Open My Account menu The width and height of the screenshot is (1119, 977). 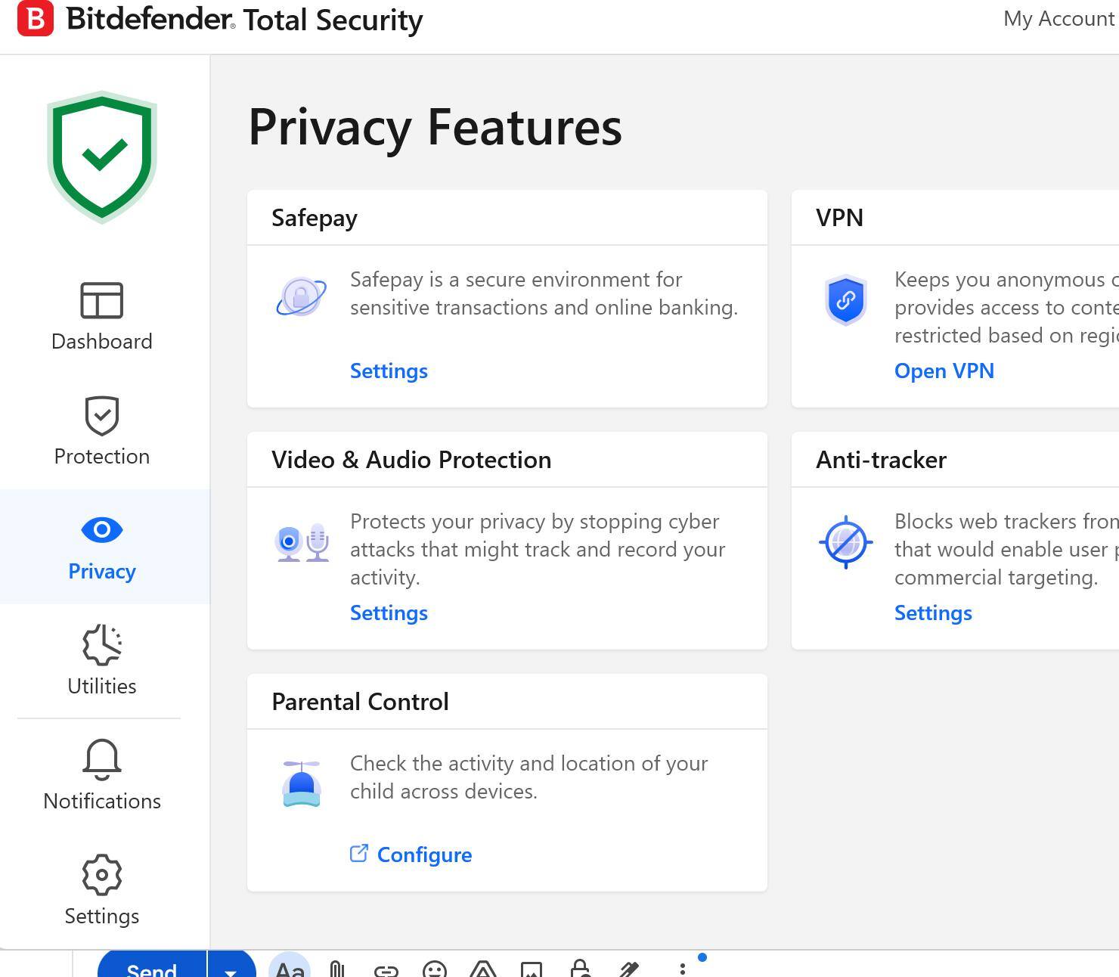(x=1059, y=19)
